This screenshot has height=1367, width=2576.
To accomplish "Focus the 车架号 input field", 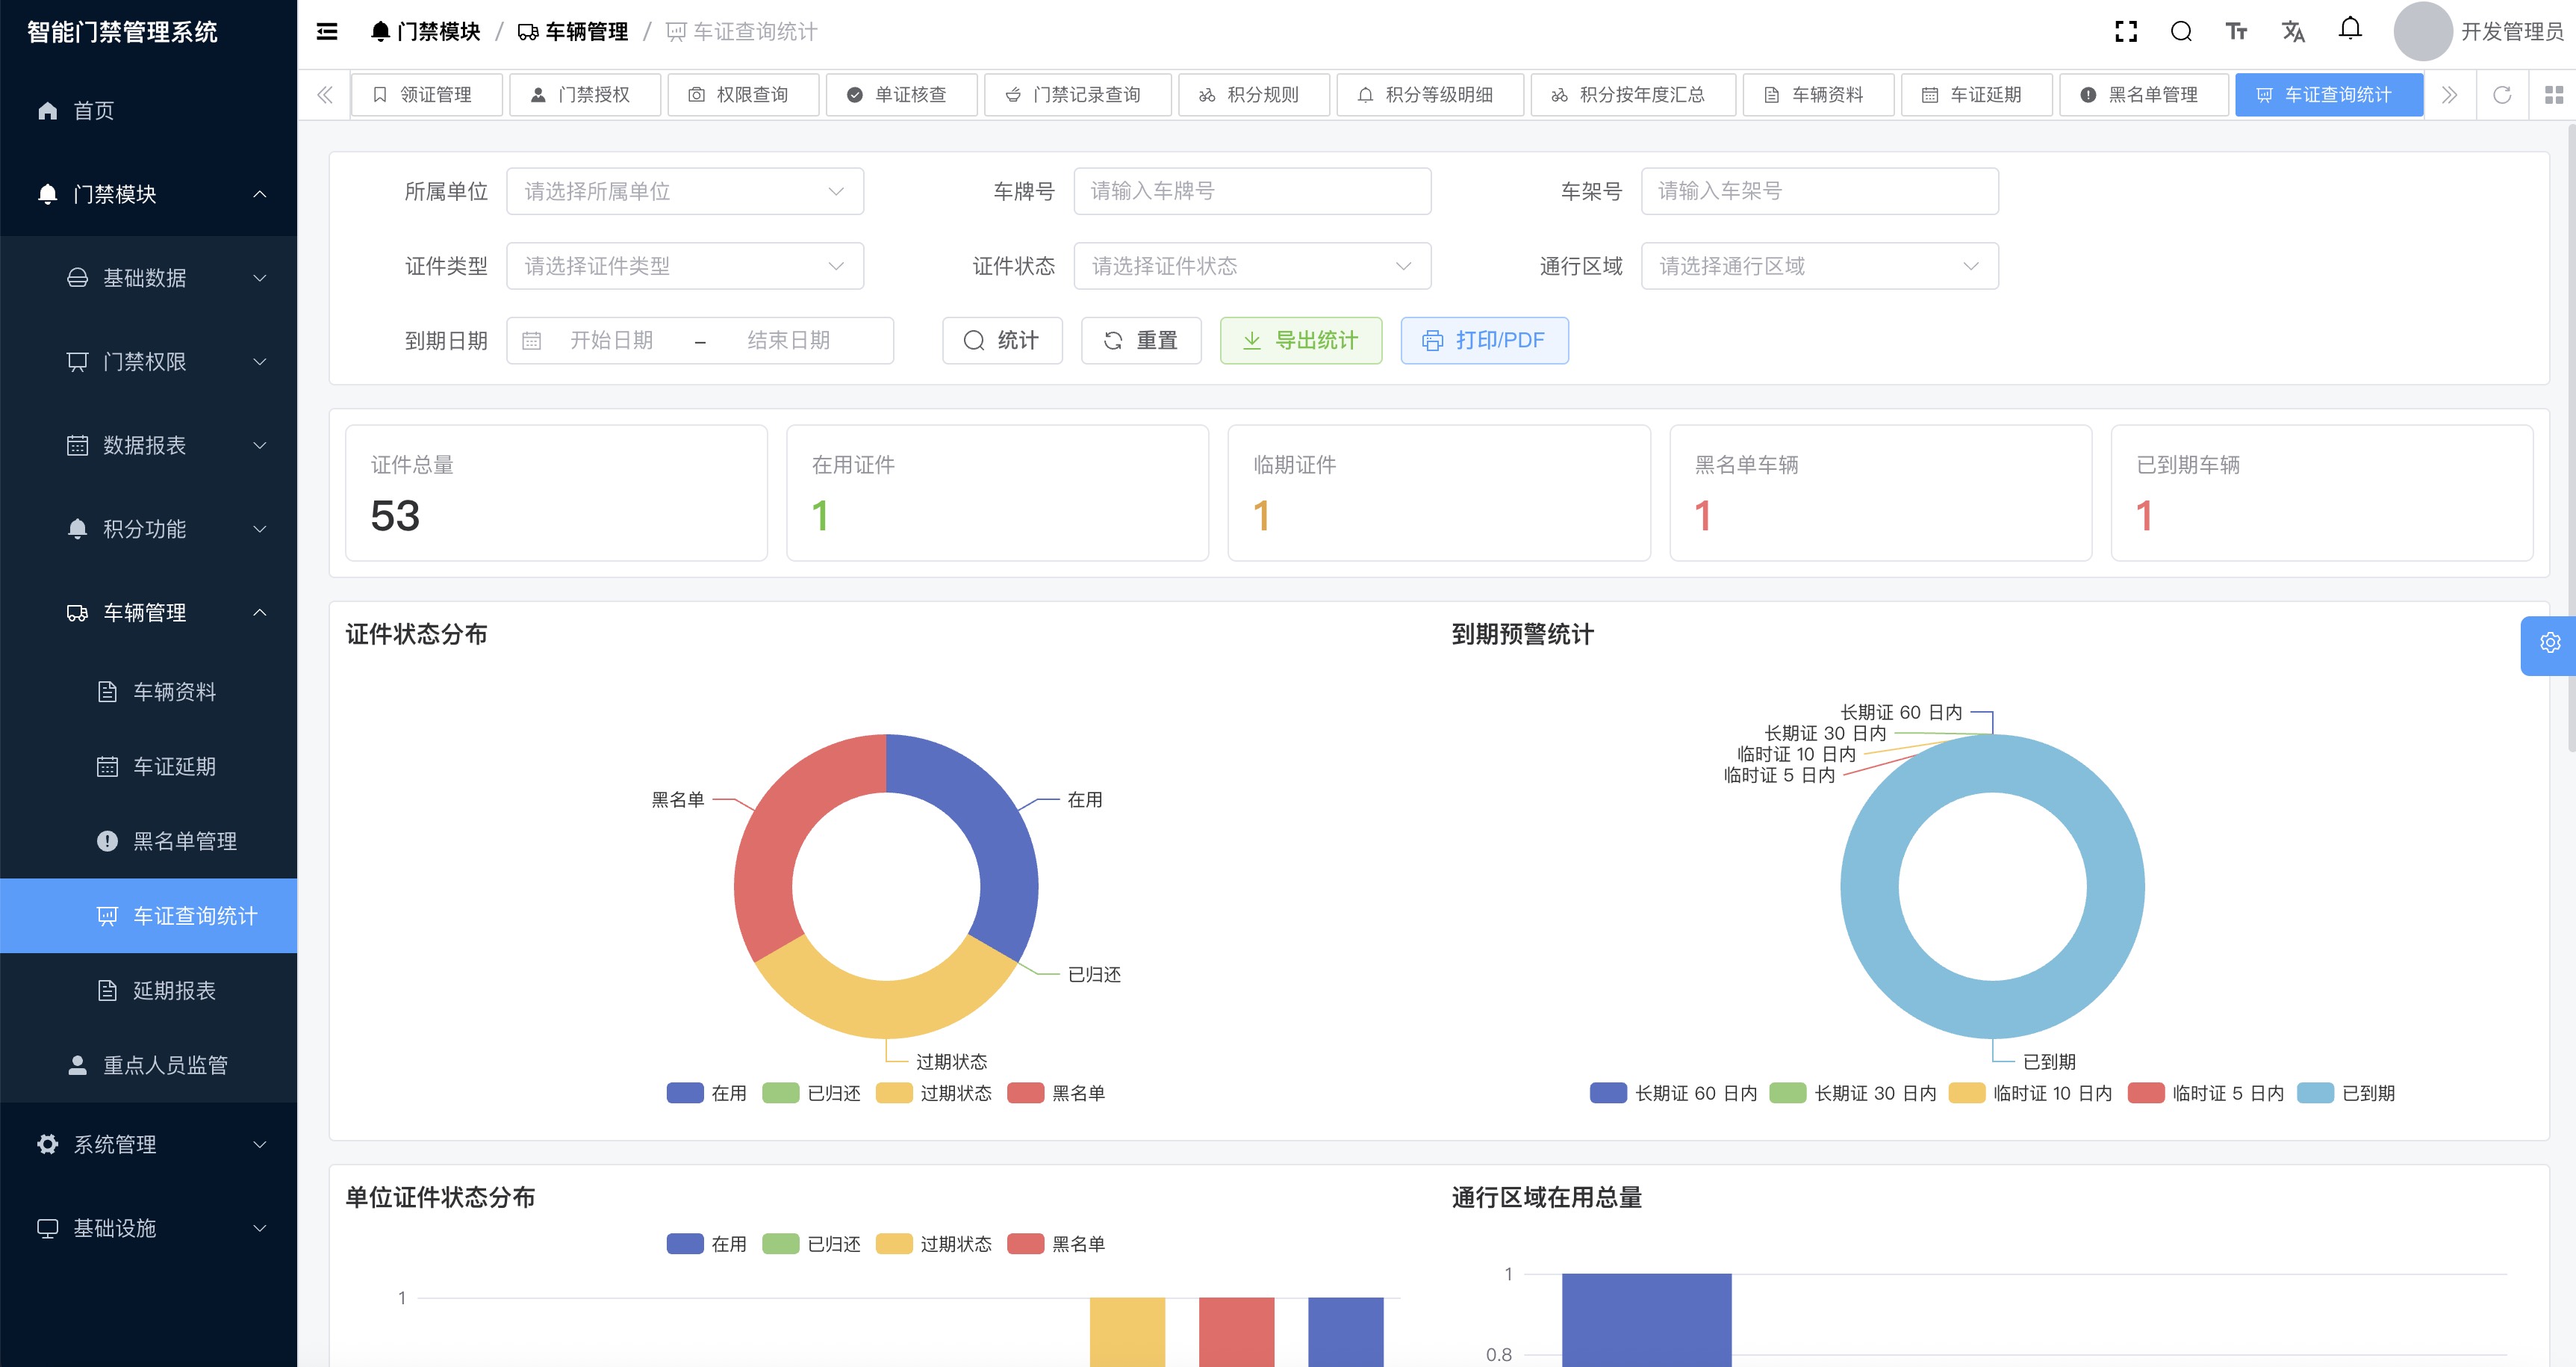I will pyautogui.click(x=1820, y=191).
